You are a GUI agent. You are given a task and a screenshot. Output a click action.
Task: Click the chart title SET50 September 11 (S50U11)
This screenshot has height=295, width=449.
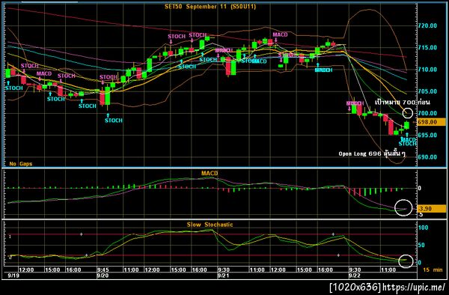(x=210, y=7)
